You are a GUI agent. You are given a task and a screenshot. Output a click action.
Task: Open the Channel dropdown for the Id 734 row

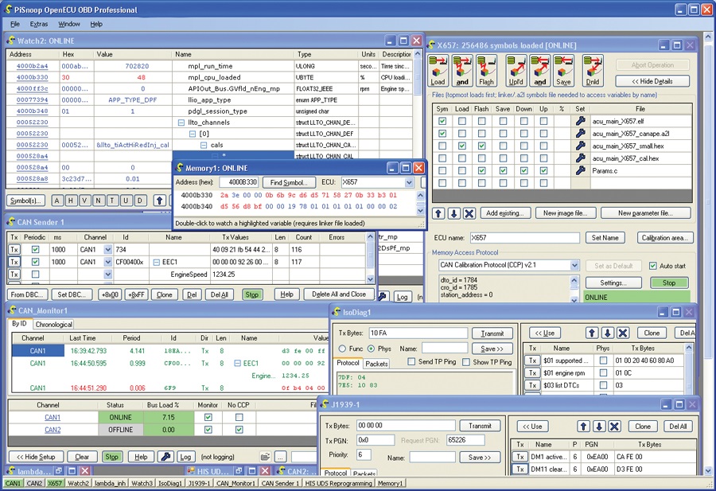pyautogui.click(x=107, y=249)
